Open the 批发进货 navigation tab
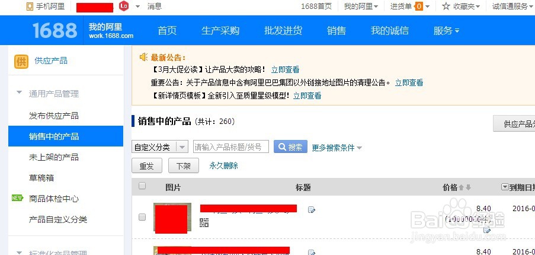This screenshot has height=255, width=535. pyautogui.click(x=283, y=31)
